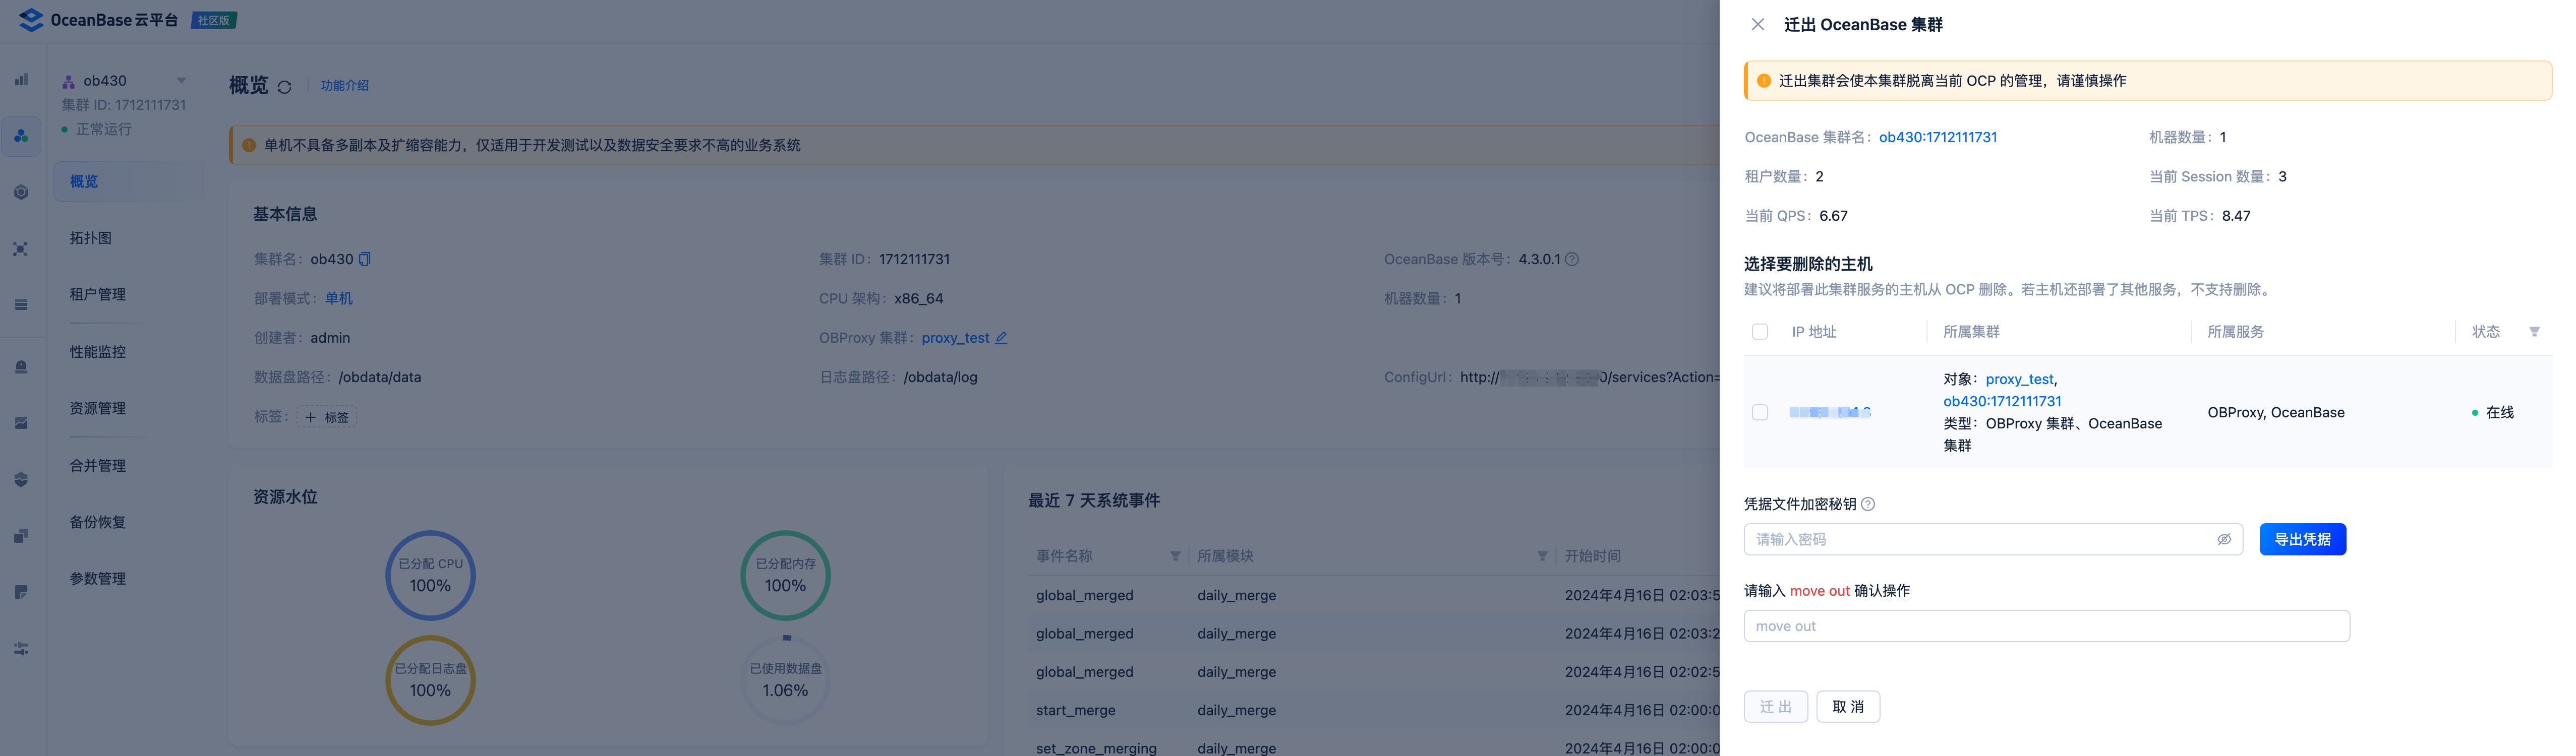
Task: Expand the ob430 cluster switcher dropdown
Action: pos(181,81)
